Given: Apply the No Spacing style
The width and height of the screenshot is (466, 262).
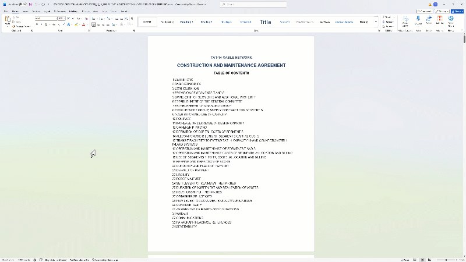Looking at the screenshot, I should click(167, 22).
